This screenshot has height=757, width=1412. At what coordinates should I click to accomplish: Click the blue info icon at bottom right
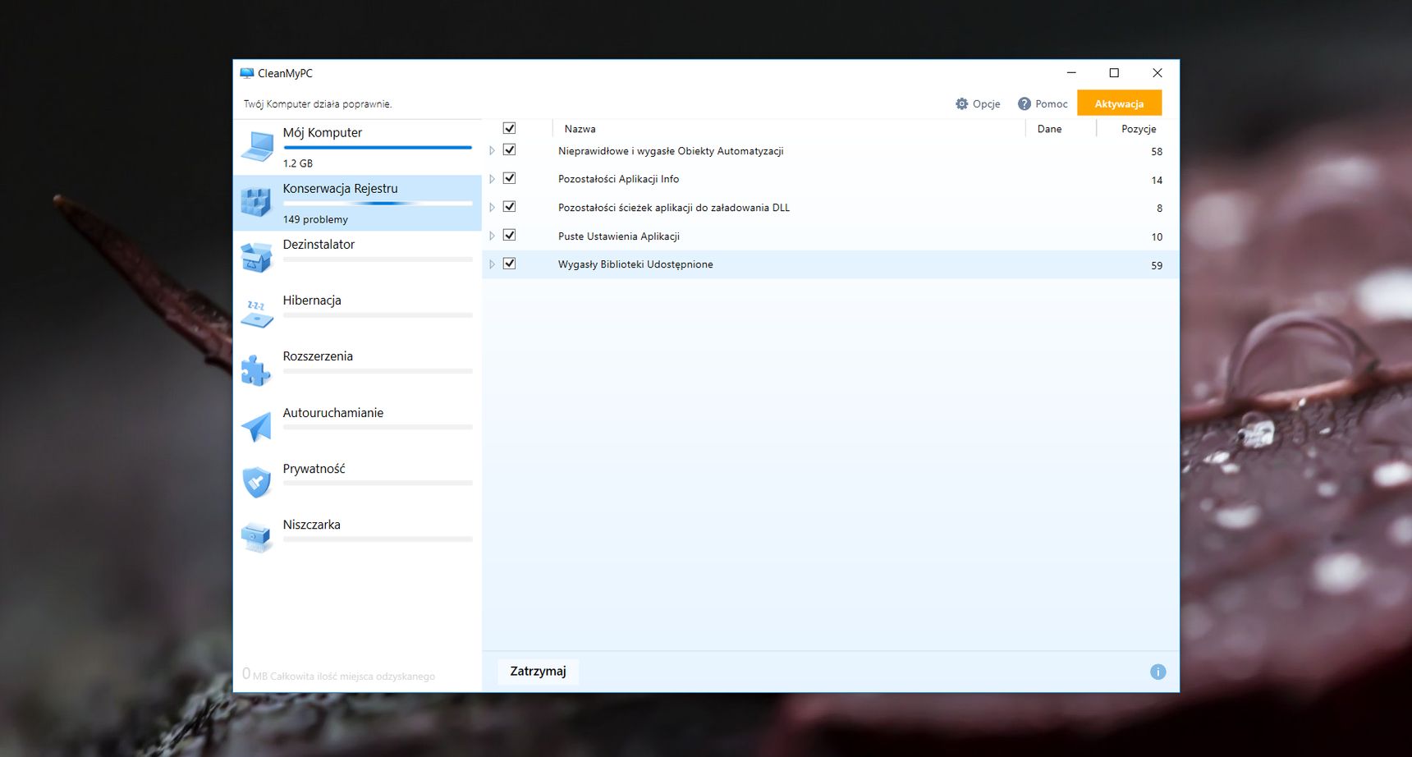coord(1158,672)
